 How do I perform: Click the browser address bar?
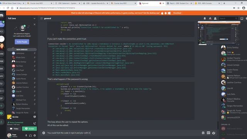point(123,8)
